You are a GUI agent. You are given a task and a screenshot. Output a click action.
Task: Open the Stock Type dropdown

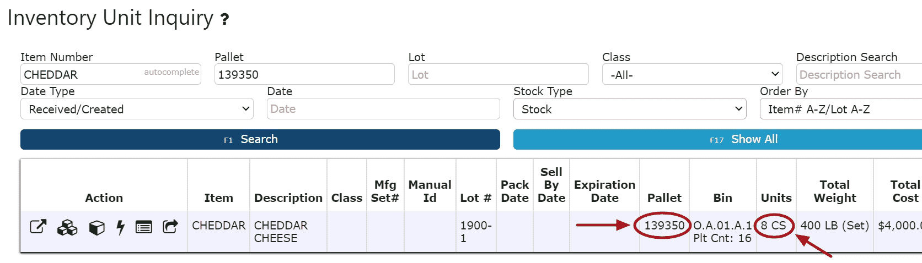(629, 109)
